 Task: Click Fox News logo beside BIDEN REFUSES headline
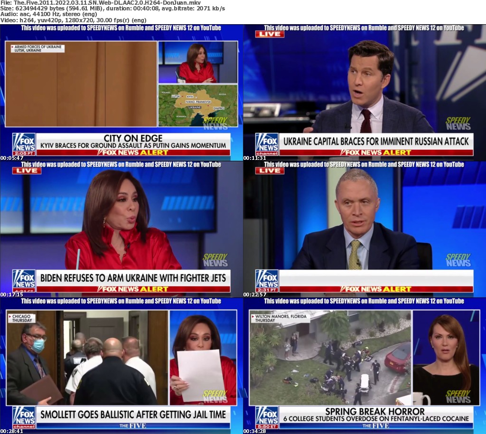24,281
